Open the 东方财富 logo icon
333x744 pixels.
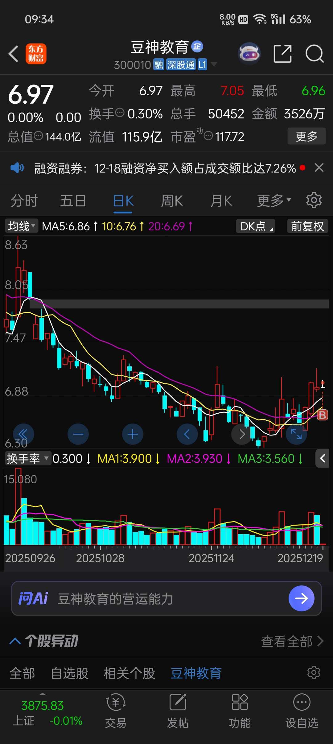(x=36, y=54)
